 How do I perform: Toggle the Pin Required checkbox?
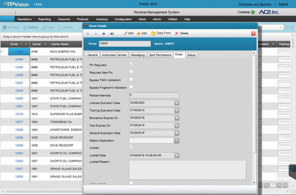point(131,64)
